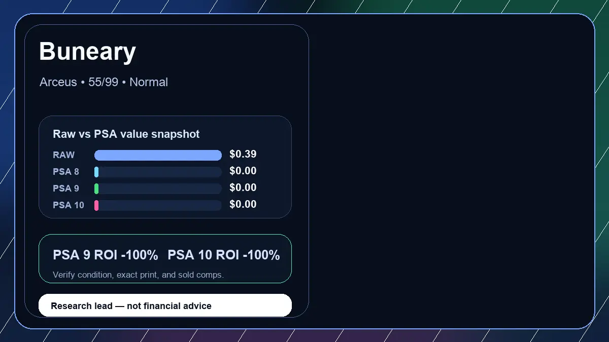Select the PSA 8 row label
The image size is (609, 342).
(x=66, y=172)
